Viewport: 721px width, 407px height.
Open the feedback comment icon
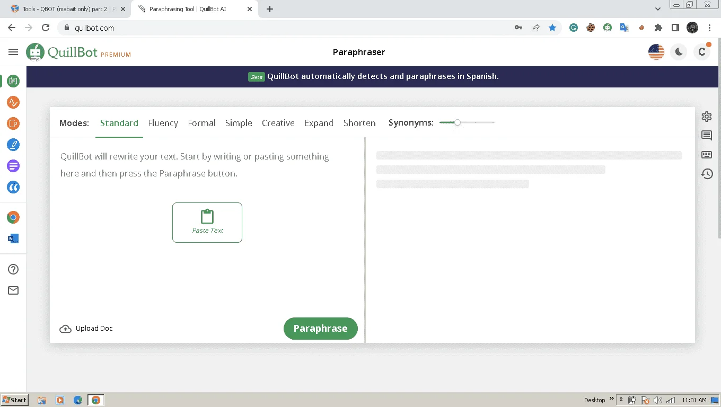tap(707, 136)
